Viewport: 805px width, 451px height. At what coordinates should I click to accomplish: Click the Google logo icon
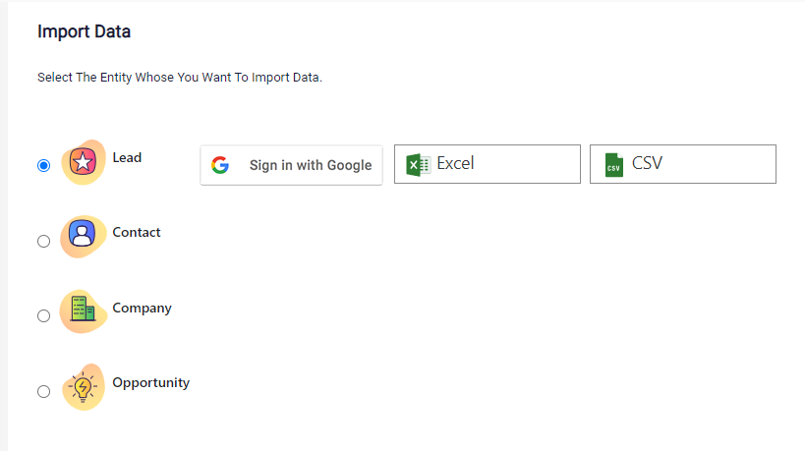(220, 165)
